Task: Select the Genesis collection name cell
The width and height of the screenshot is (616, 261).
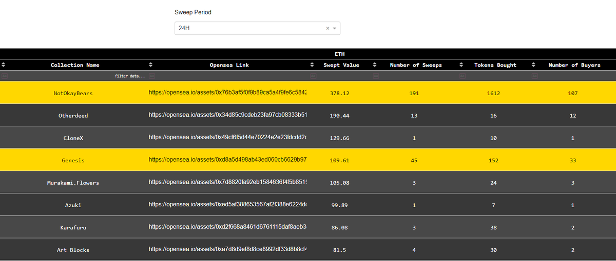Action: (x=73, y=160)
